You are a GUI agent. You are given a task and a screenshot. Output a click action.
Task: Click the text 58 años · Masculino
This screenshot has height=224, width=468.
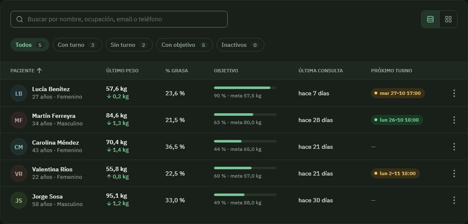pyautogui.click(x=57, y=204)
